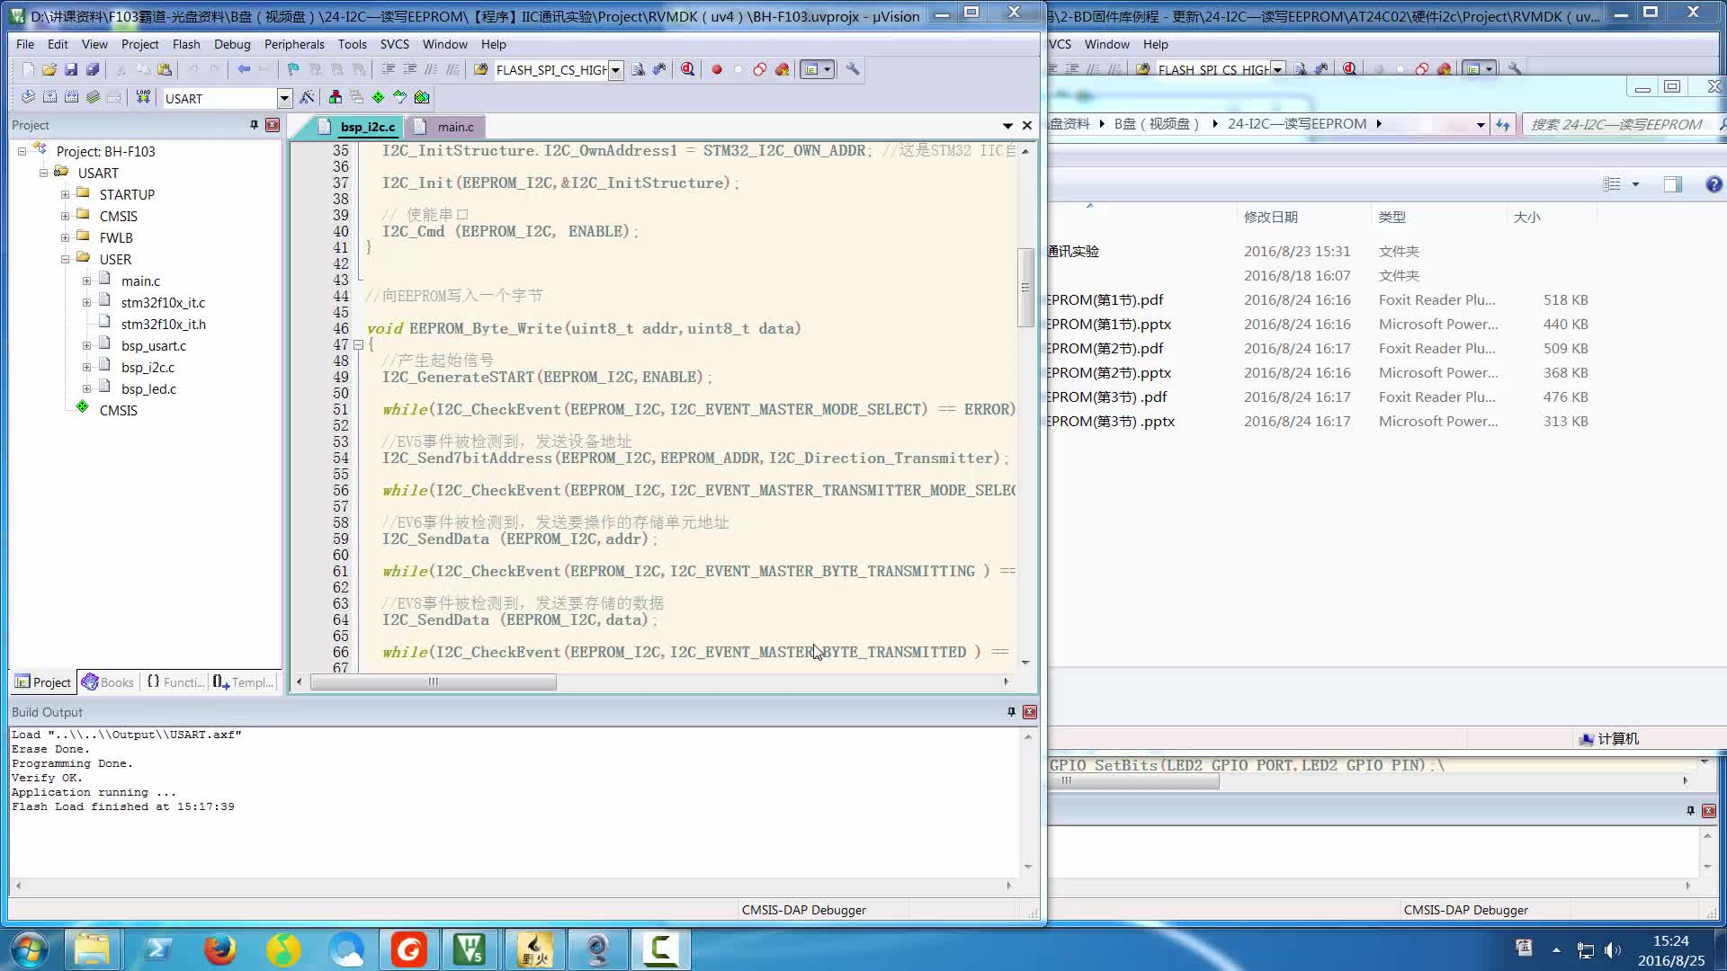Click the Select Software Packs icon
This screenshot has width=1727, height=971.
[x=399, y=97]
